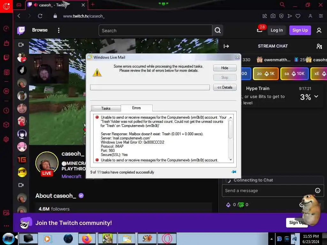The width and height of the screenshot is (327, 245).
Task: Click the bits balance diamond icon
Action: [228, 205]
